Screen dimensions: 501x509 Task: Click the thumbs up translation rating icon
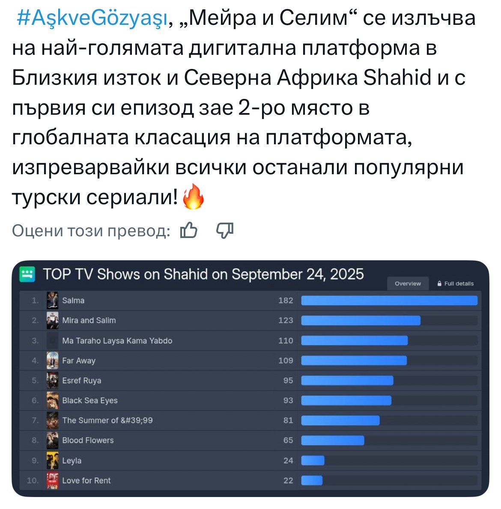(x=189, y=231)
